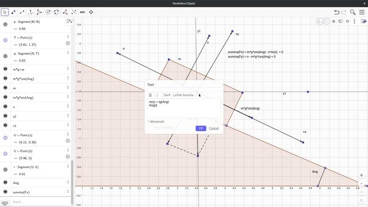
Task: Toggle visibility of text m*g*sin(Ang)
Action: (5, 97)
